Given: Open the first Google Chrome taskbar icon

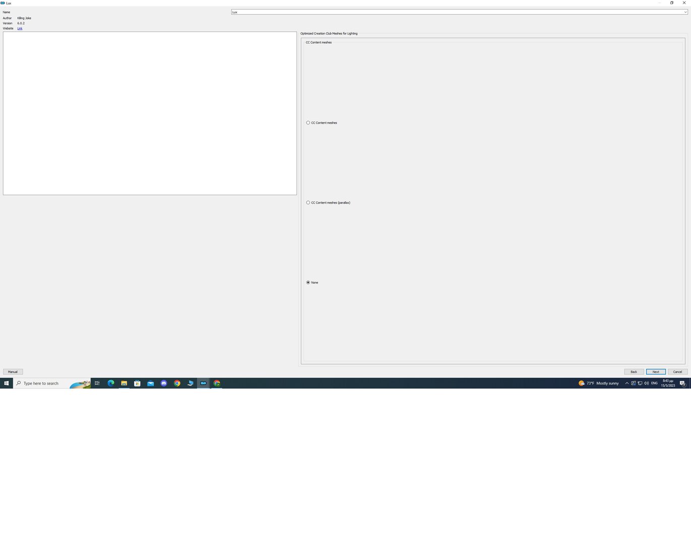Looking at the screenshot, I should (177, 383).
